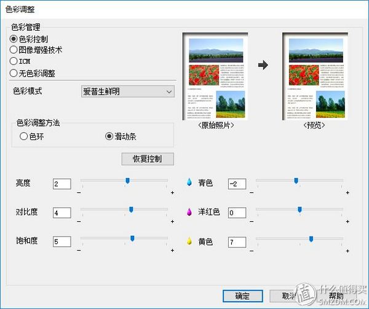
Task: Focus the 对比度 value field
Action: (x=62, y=213)
